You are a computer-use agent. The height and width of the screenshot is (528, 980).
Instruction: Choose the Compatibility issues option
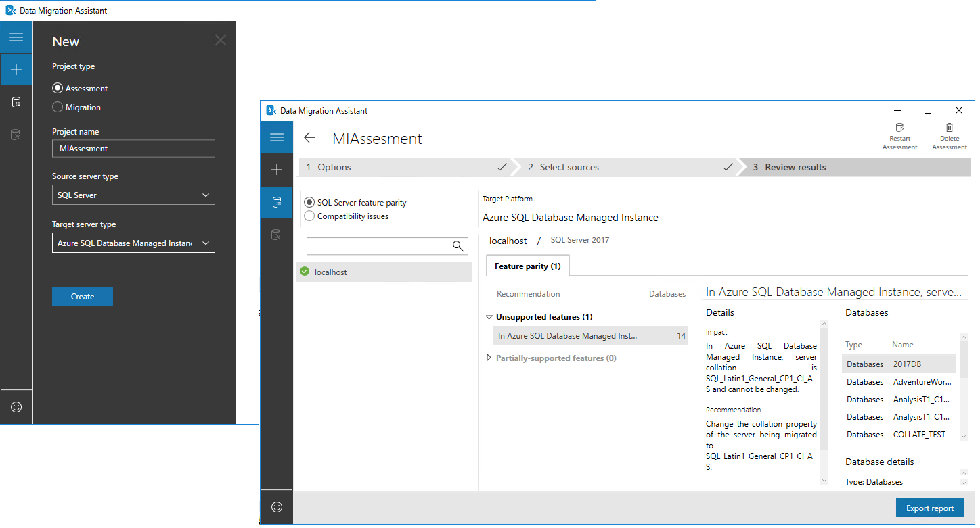pos(309,216)
